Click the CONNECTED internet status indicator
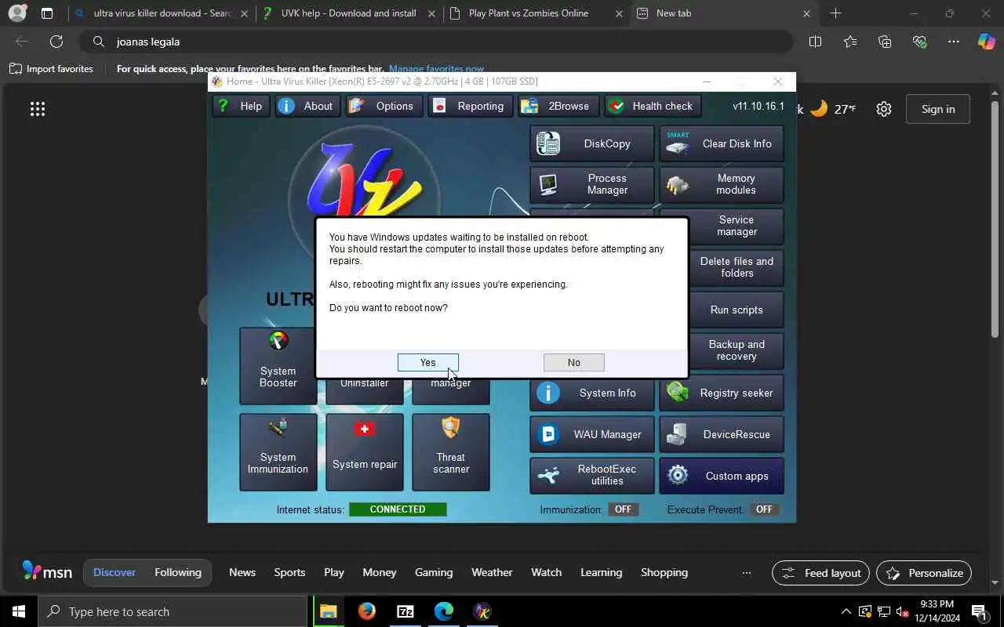Image resolution: width=1004 pixels, height=627 pixels. point(398,509)
